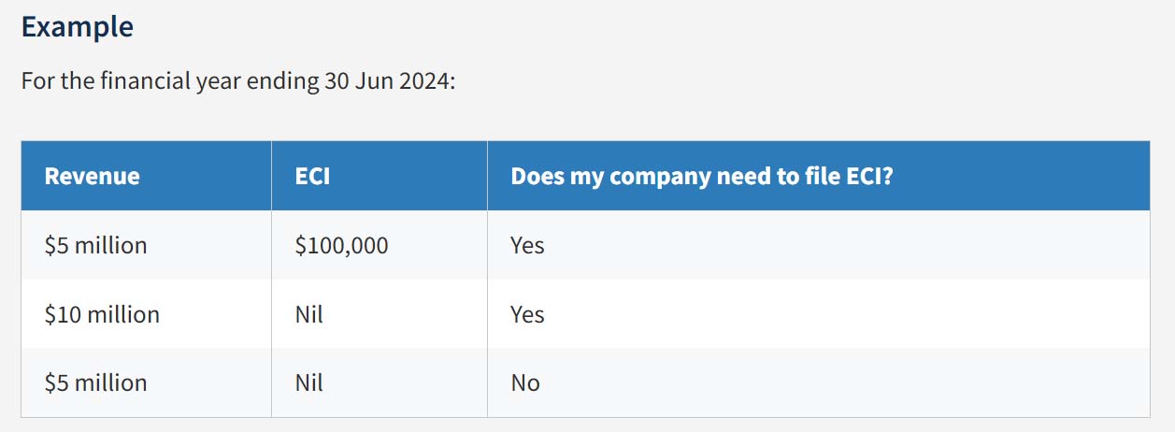Select the $10 million revenue cell

pyautogui.click(x=102, y=314)
